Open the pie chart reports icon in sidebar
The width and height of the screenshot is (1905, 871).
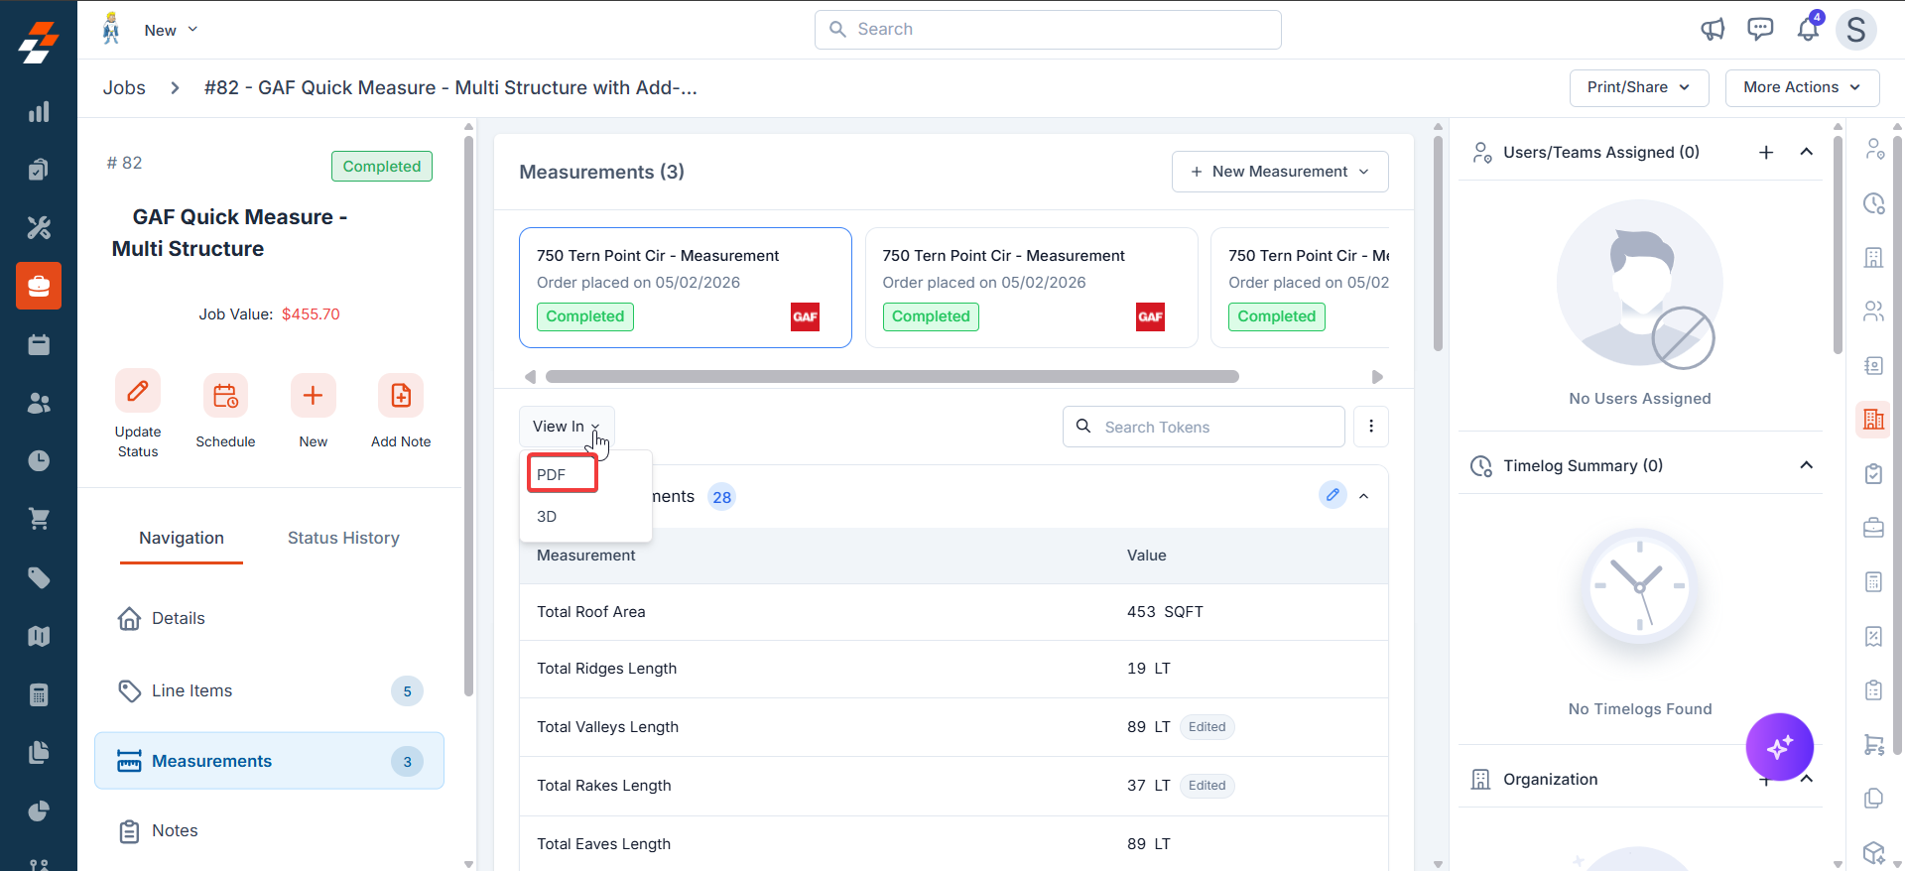pos(39,810)
